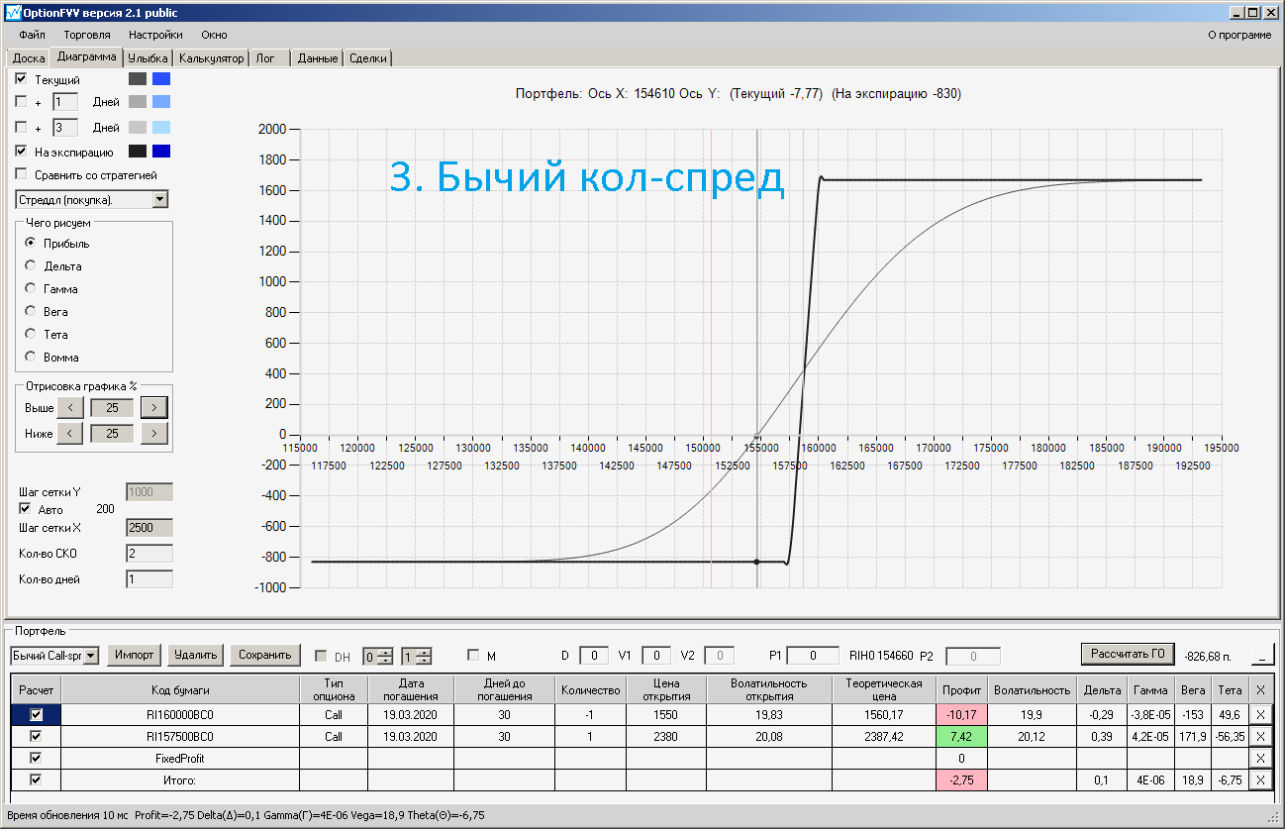
Task: Select the Тета radio button
Action: click(x=31, y=335)
